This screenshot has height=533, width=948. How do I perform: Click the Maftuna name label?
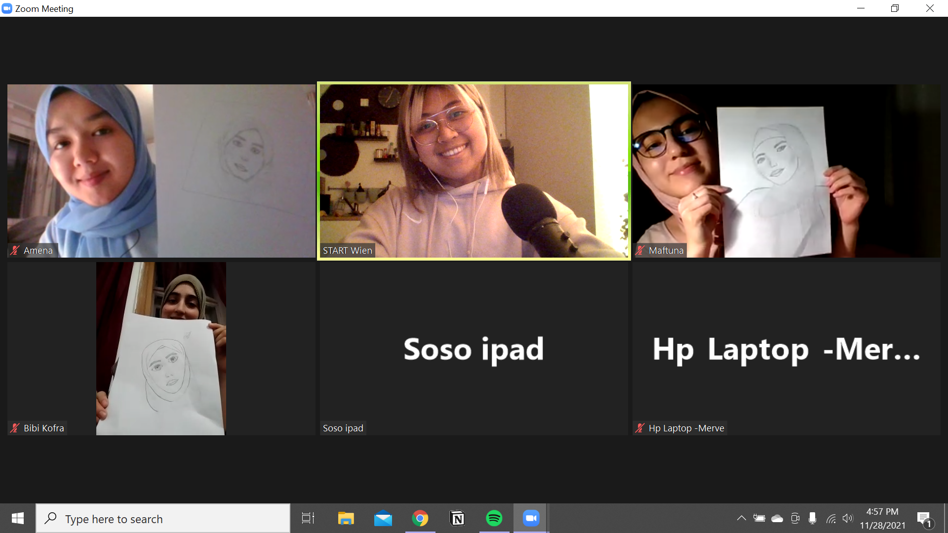pos(666,250)
